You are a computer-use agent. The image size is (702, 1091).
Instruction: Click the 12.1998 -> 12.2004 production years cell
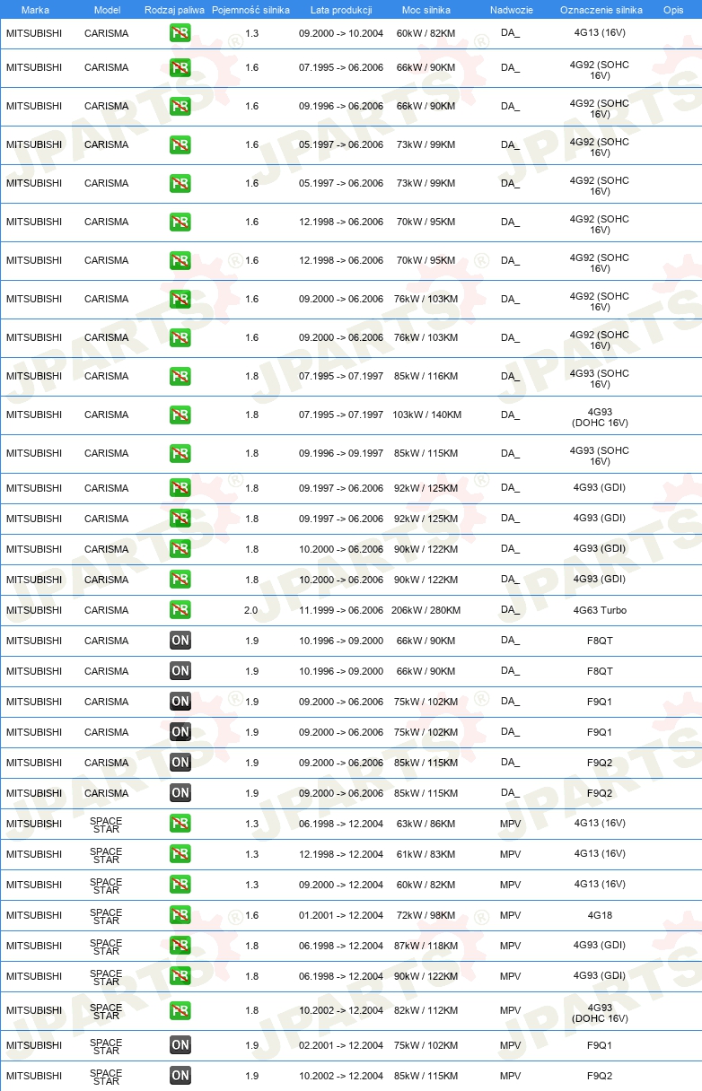click(x=341, y=854)
